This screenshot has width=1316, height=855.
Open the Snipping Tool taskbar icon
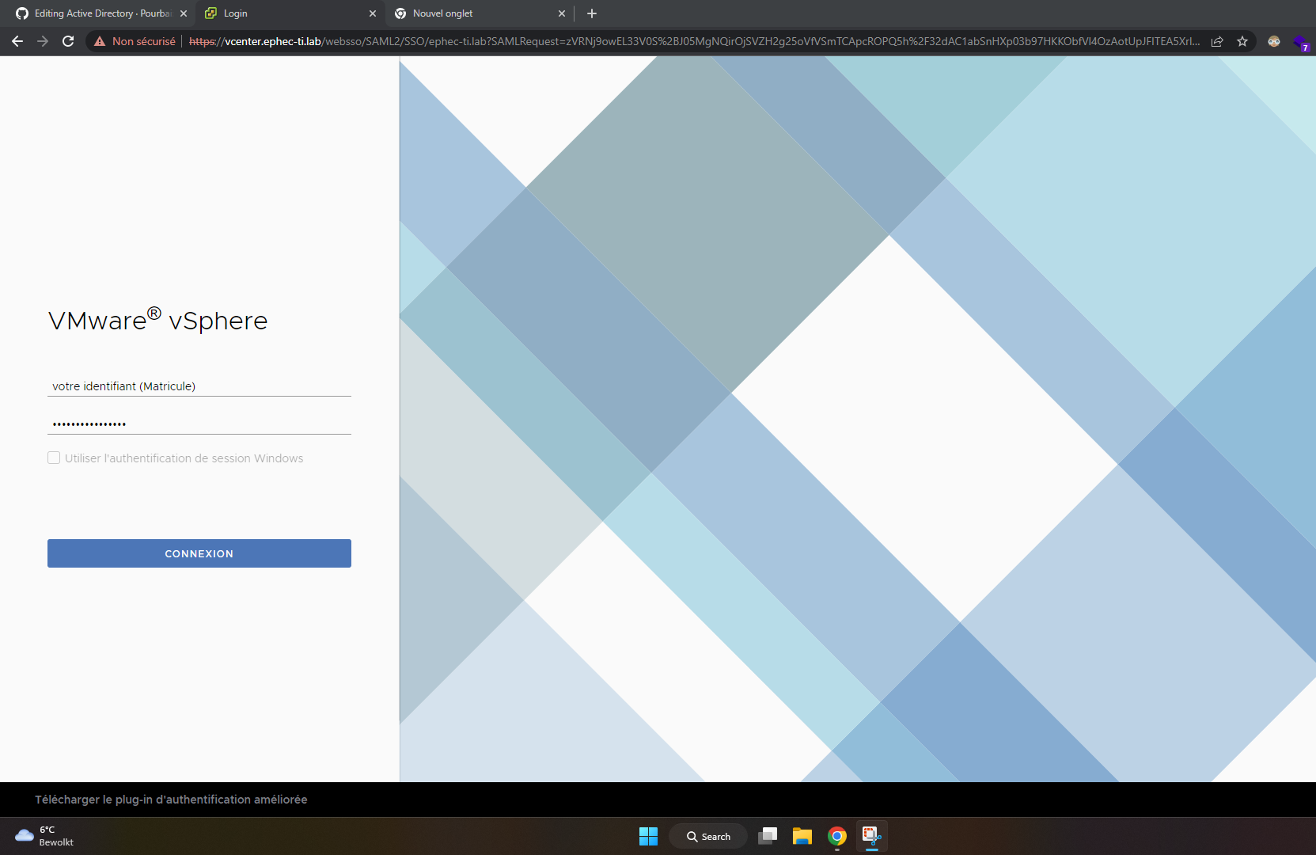tap(872, 836)
